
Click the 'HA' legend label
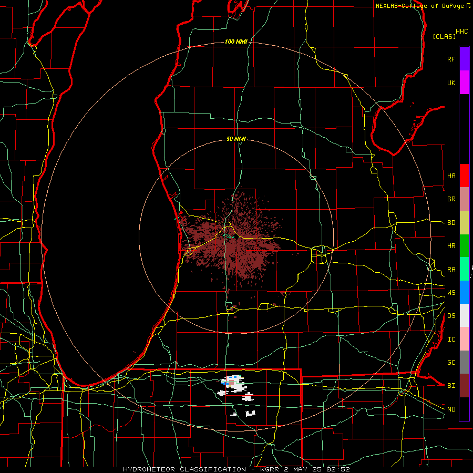[x=451, y=176]
